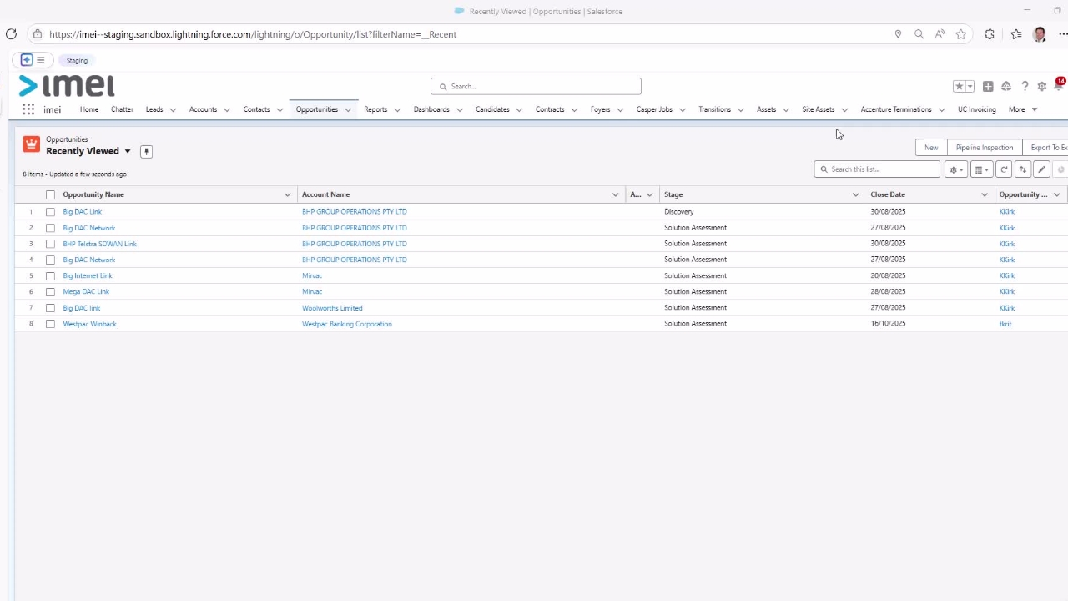The width and height of the screenshot is (1068, 601).
Task: Click the imei company logo
Action: (67, 85)
